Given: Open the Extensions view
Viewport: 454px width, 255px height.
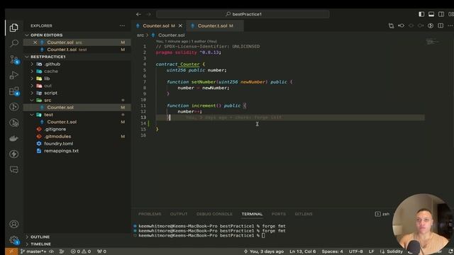Looking at the screenshot, I should pyautogui.click(x=13, y=91).
